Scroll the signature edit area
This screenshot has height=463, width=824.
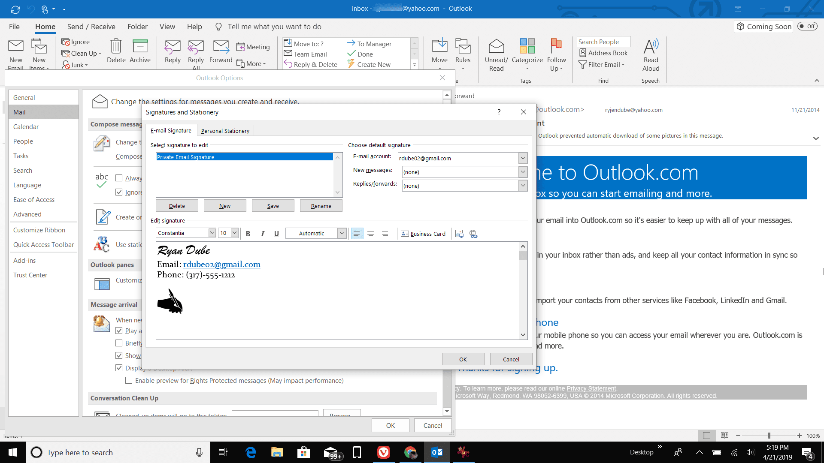pos(522,289)
